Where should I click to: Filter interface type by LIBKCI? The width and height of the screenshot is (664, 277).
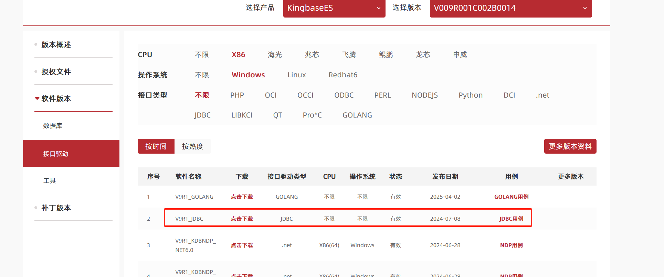242,115
